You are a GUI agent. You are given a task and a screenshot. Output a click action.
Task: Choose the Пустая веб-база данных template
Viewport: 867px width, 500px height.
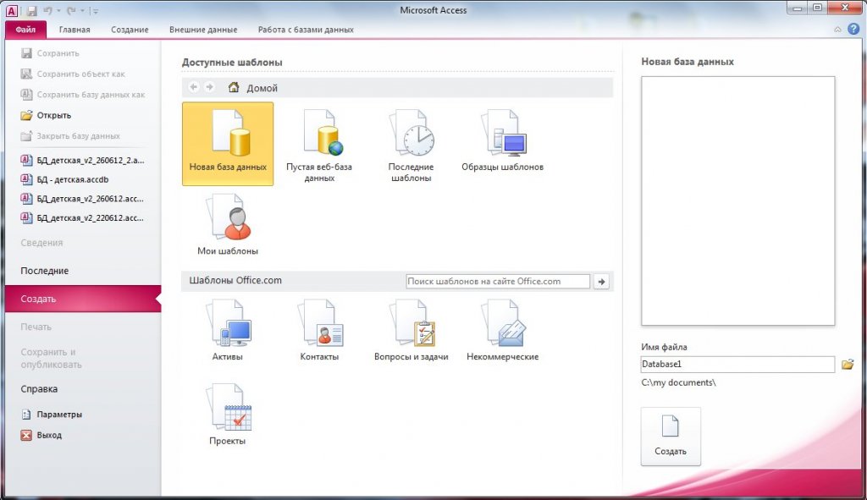pyautogui.click(x=319, y=144)
